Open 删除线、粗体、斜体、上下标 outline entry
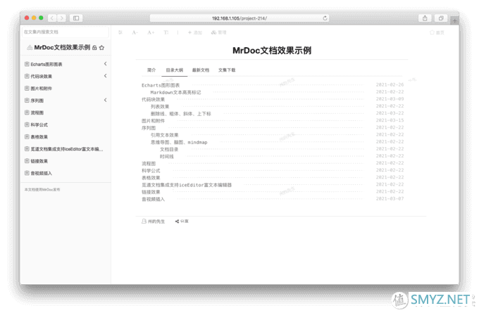The width and height of the screenshot is (479, 313). 181,113
